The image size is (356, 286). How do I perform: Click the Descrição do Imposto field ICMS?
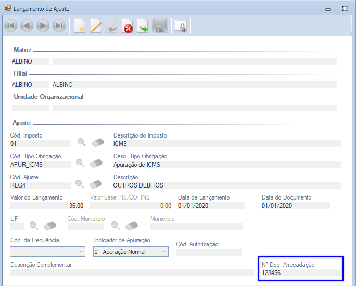(227, 144)
